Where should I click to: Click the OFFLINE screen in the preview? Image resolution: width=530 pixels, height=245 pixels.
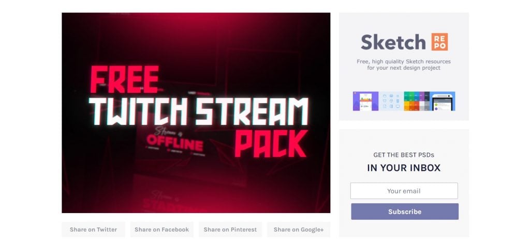coord(175,143)
